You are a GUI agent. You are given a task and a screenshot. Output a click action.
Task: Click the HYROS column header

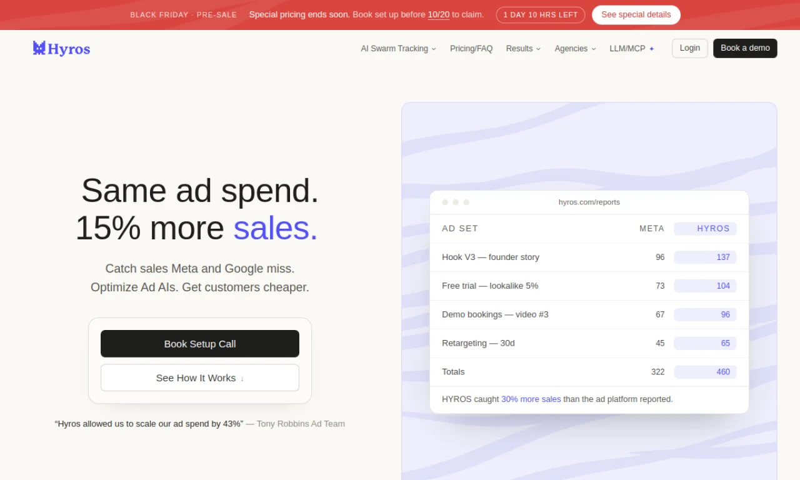click(705, 229)
